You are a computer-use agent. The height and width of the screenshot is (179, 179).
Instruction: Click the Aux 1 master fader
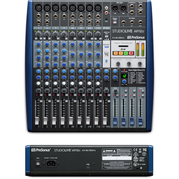124,121
